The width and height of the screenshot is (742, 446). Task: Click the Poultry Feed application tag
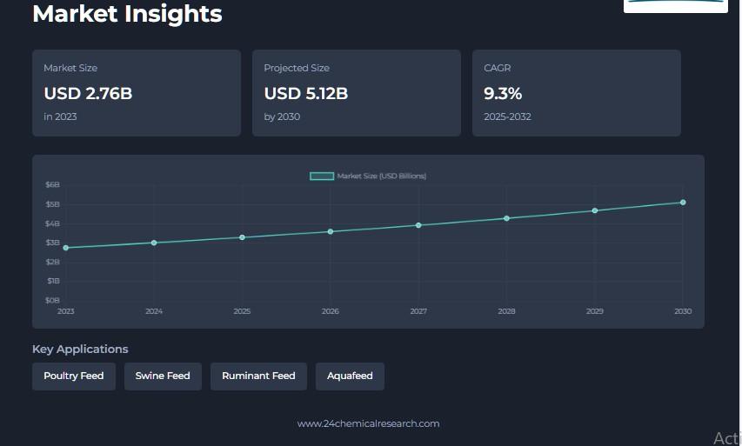(74, 376)
